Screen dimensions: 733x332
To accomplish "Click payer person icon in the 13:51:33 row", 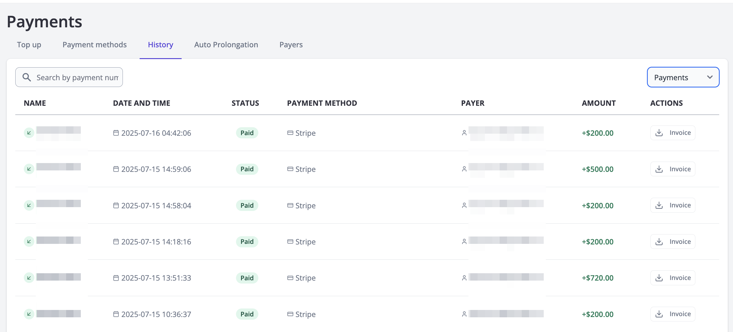I will pos(464,278).
